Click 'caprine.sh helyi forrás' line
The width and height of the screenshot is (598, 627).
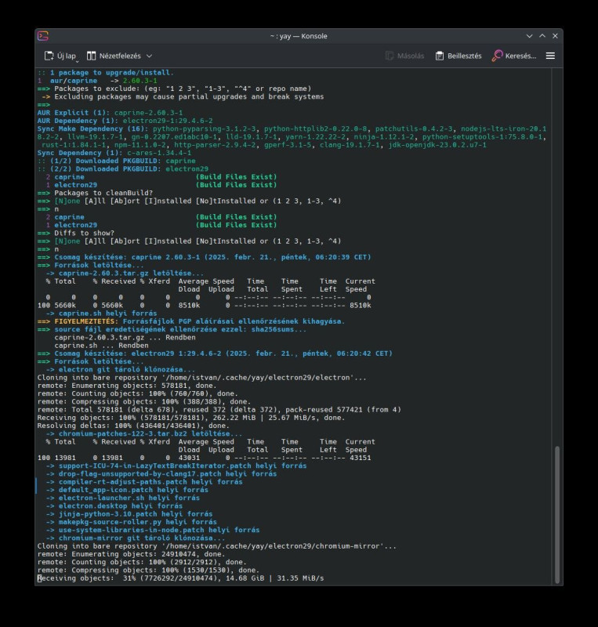point(101,313)
